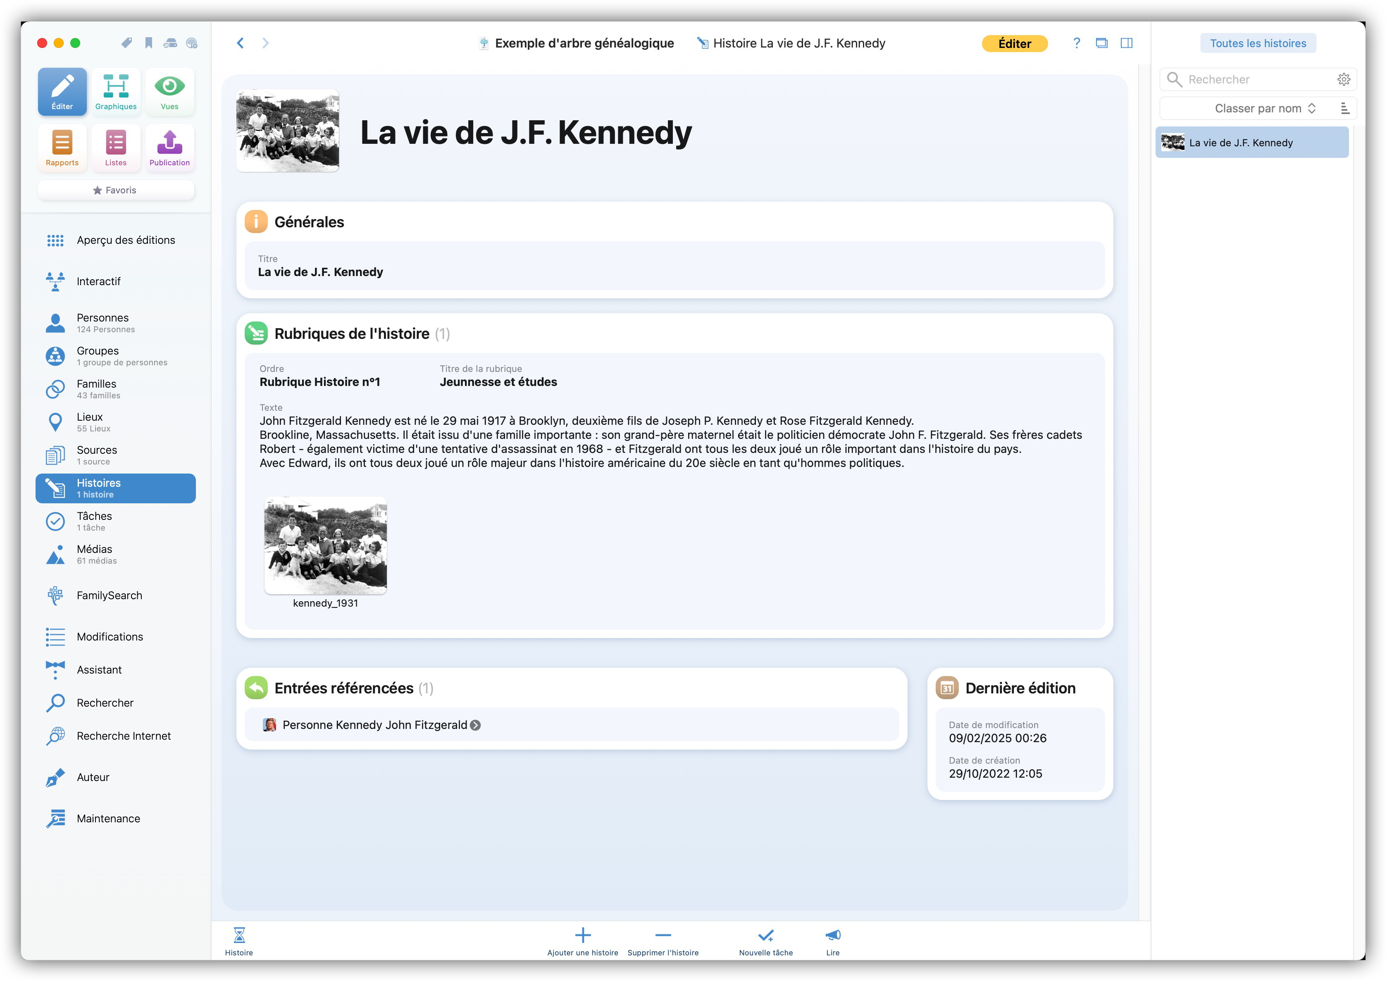Click Supprimer l'histoire
Viewport: 1387px width, 981px height.
pyautogui.click(x=663, y=942)
